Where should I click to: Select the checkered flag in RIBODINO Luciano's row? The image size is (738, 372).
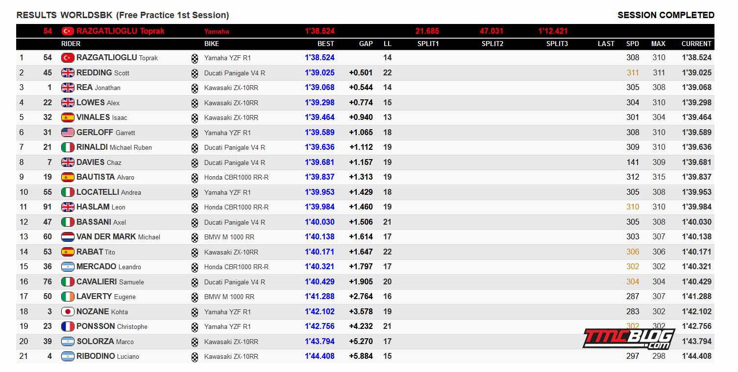click(x=195, y=356)
